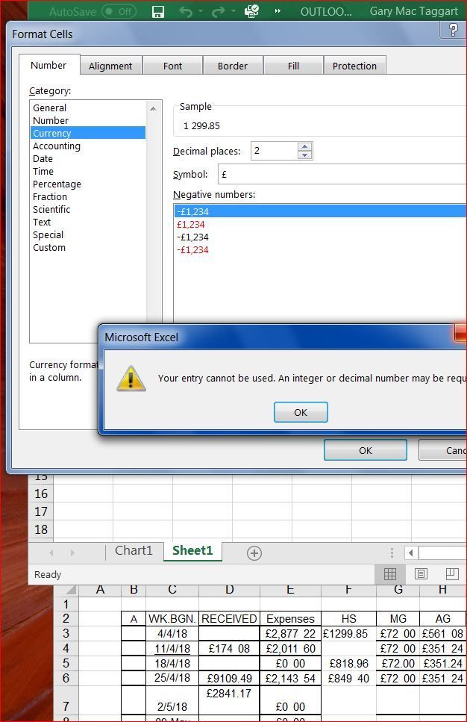
Task: Open the Sheet1 sheet tab
Action: 192,551
